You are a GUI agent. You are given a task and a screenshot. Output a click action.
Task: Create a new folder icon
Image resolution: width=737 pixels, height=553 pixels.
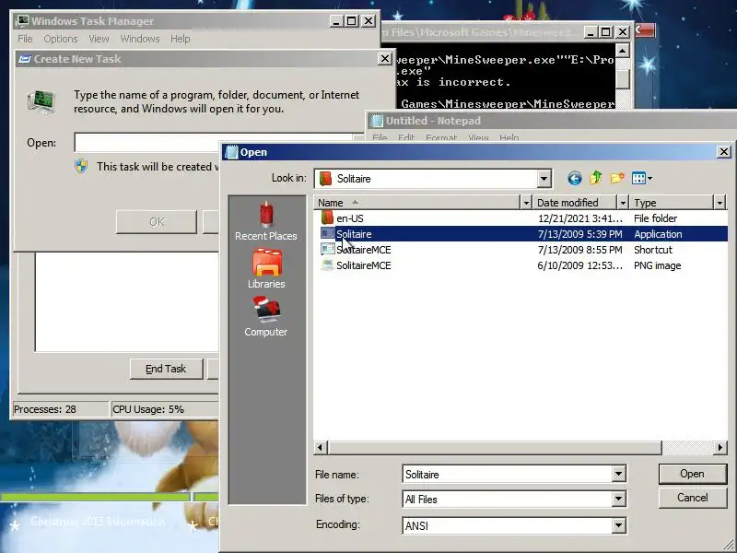tap(617, 178)
